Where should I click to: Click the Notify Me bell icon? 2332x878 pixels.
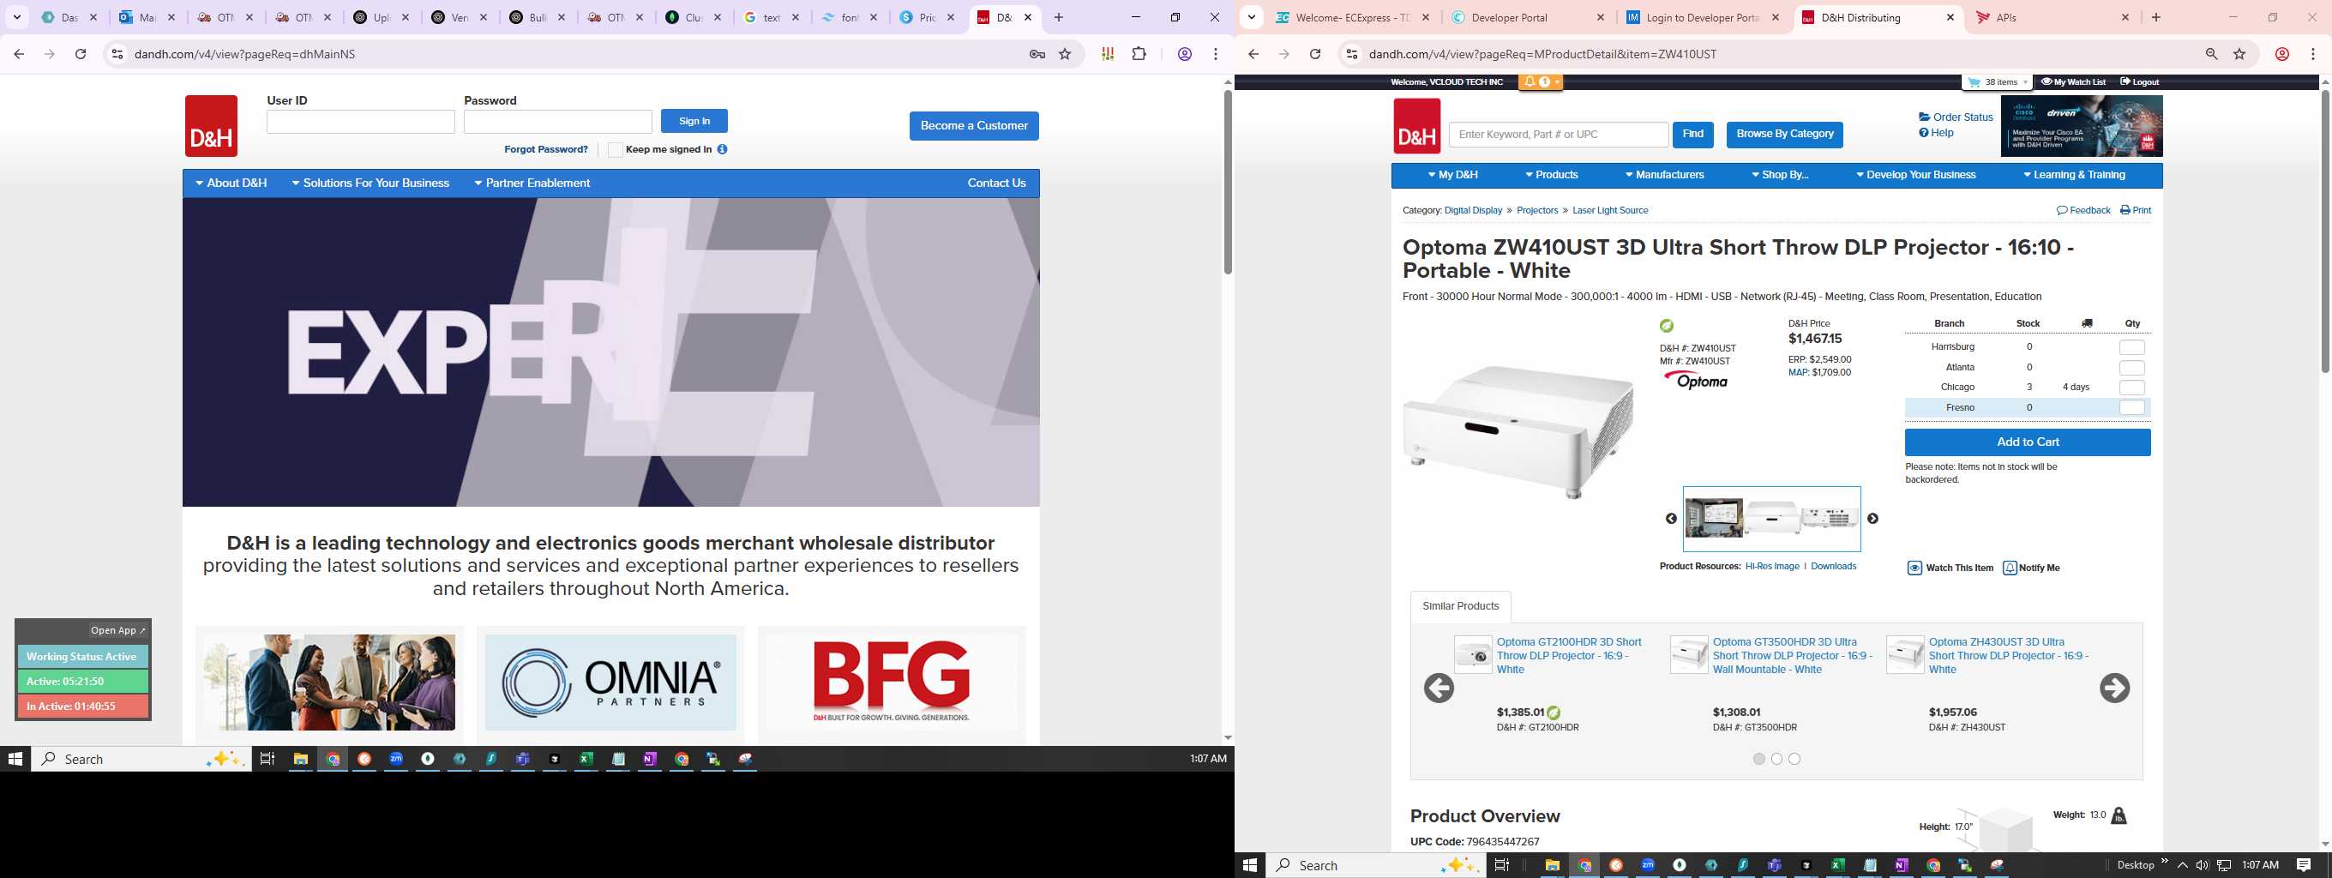[2010, 568]
